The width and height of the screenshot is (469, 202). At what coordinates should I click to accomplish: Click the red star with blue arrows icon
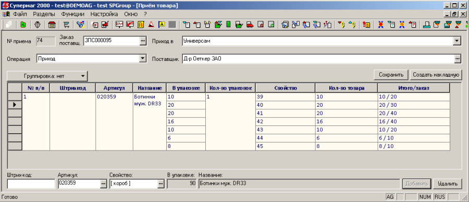click(381, 24)
